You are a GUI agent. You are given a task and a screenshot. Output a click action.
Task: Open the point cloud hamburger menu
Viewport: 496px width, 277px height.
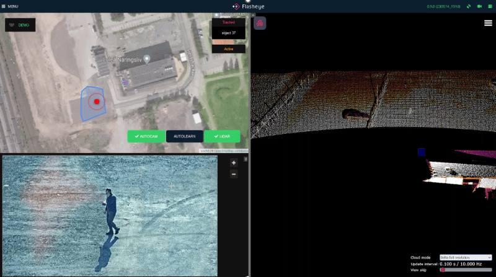click(x=488, y=23)
